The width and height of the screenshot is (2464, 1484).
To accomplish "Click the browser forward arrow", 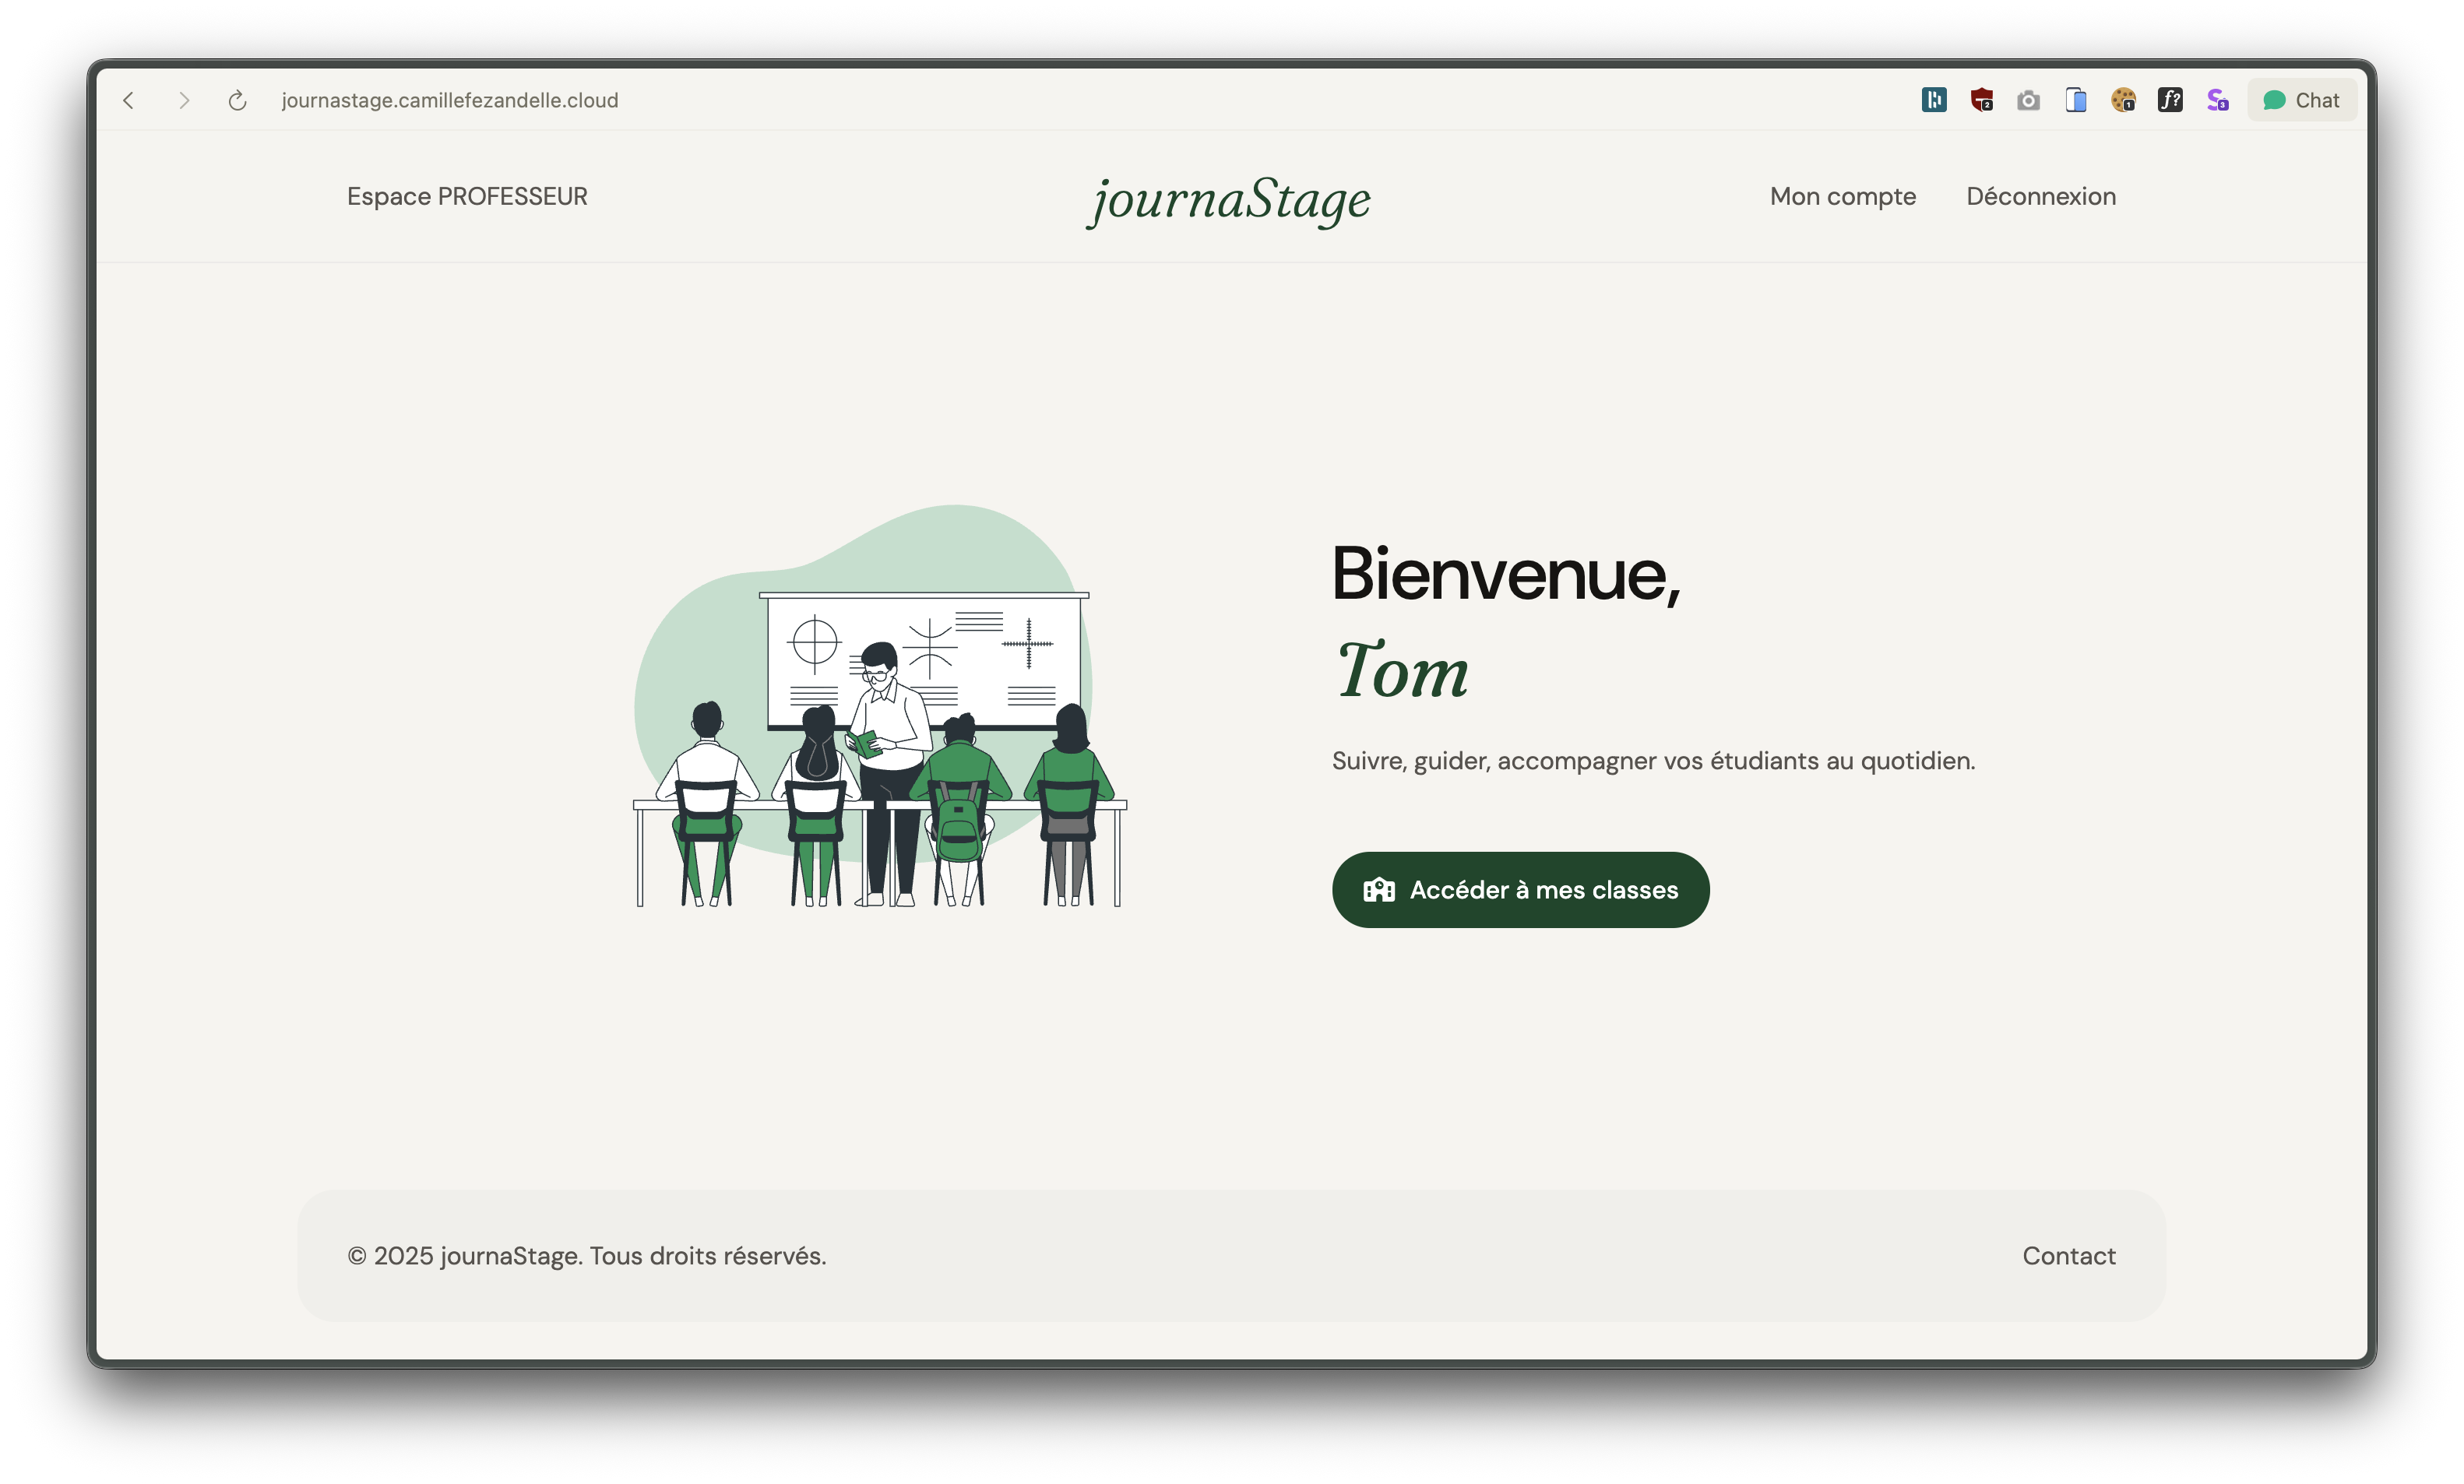I will (183, 100).
